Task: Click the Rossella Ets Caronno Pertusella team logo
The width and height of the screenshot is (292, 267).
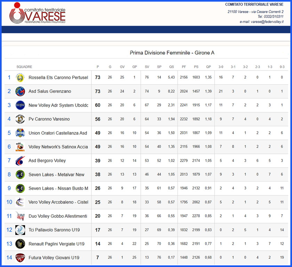Action: click(x=20, y=78)
